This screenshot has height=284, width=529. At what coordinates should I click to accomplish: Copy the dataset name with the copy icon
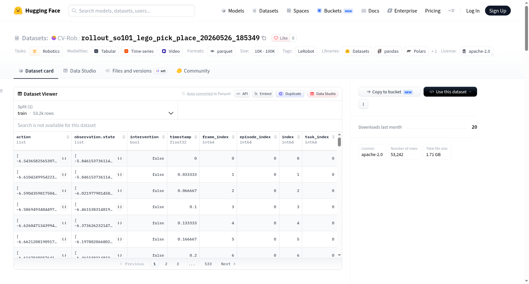pos(264,38)
